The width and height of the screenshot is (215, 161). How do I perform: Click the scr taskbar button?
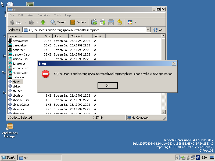coord(39,158)
